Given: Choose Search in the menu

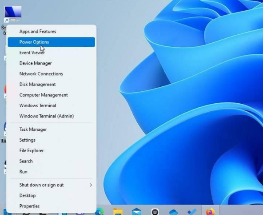Looking at the screenshot, I should [x=52, y=161].
